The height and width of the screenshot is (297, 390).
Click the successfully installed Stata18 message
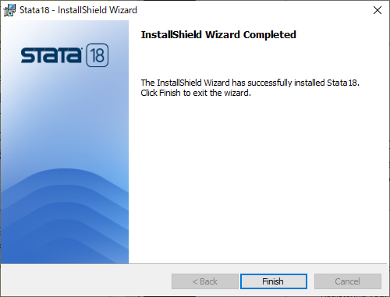coord(250,83)
